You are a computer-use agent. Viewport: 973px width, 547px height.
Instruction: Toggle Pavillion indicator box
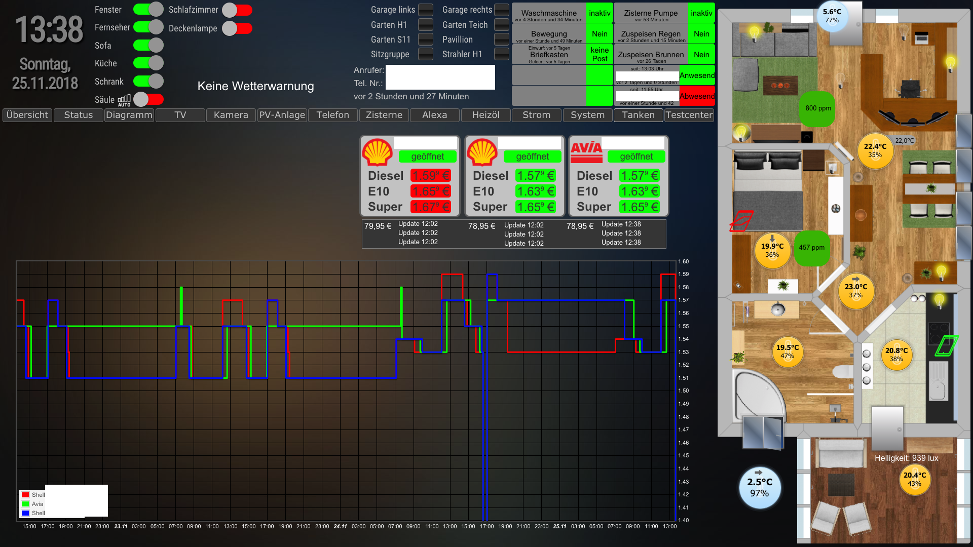coord(502,39)
